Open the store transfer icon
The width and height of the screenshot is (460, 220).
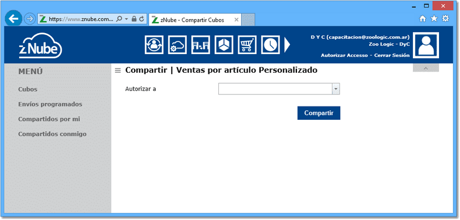[201, 45]
